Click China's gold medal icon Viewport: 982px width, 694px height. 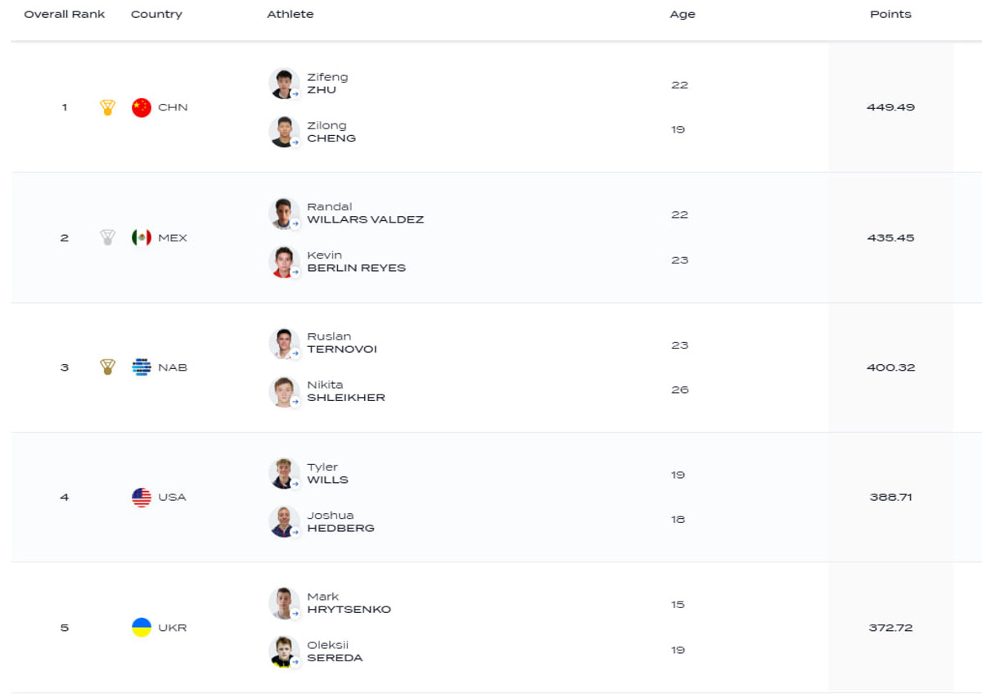107,107
